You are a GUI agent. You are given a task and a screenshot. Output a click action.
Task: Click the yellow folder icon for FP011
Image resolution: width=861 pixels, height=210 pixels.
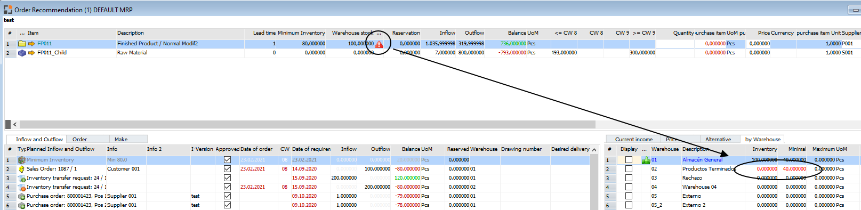[x=22, y=44]
